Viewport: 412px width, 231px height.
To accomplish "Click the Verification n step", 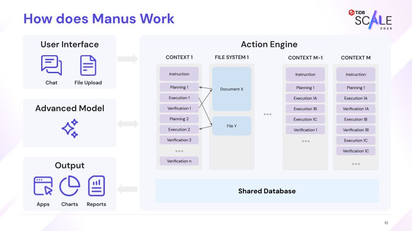I will coord(179,161).
